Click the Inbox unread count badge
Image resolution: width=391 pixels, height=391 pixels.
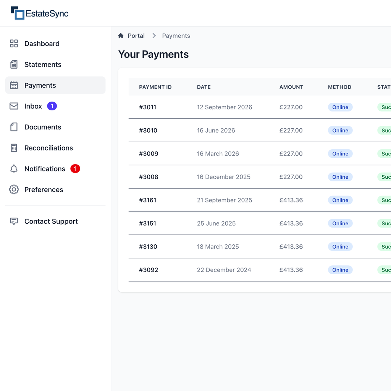click(52, 106)
